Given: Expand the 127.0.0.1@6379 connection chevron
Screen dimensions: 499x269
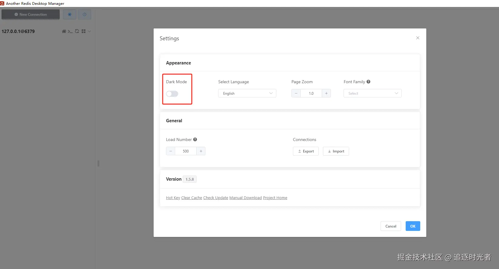Looking at the screenshot, I should 89,31.
